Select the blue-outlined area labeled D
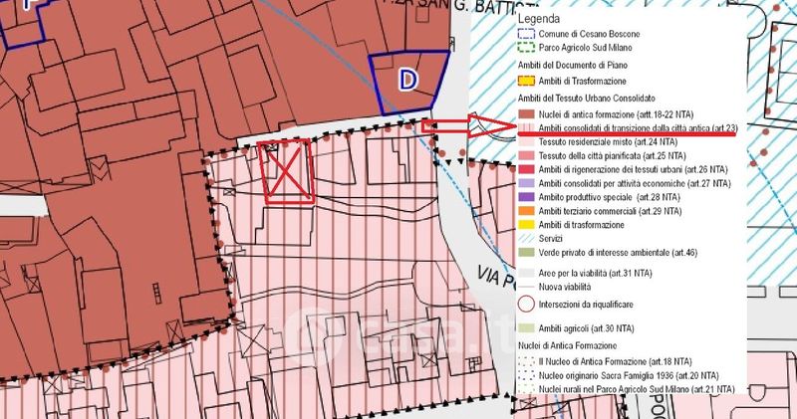Screen dimensions: 797x419 pyautogui.click(x=406, y=81)
